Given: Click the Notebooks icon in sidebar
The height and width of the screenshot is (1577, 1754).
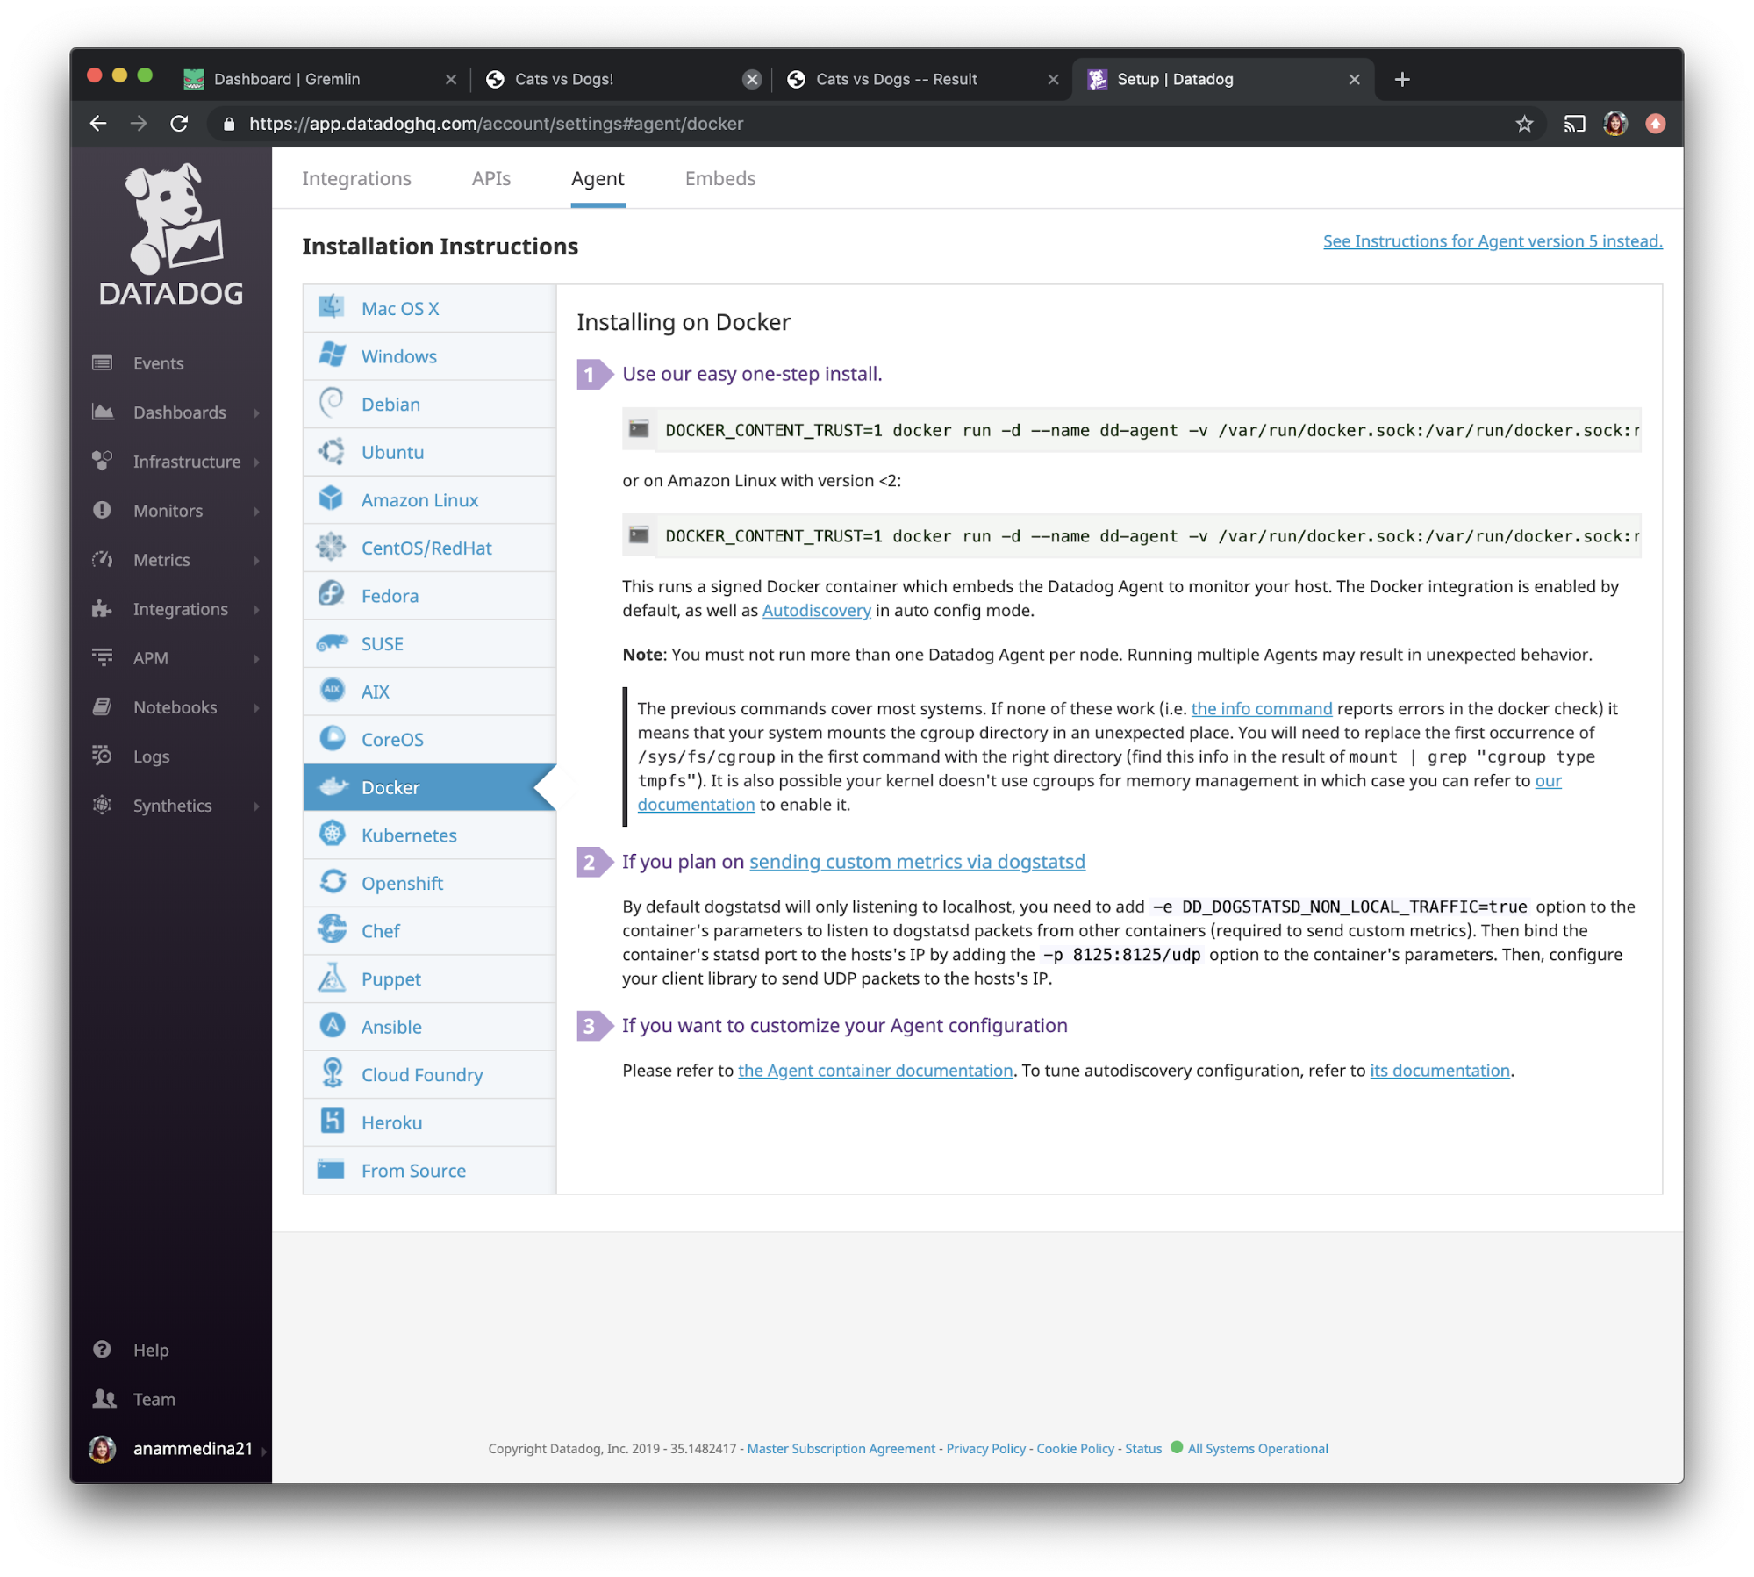Looking at the screenshot, I should pyautogui.click(x=104, y=706).
